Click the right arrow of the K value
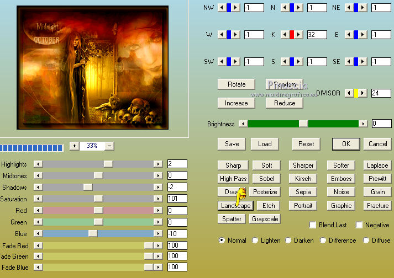 [299, 35]
